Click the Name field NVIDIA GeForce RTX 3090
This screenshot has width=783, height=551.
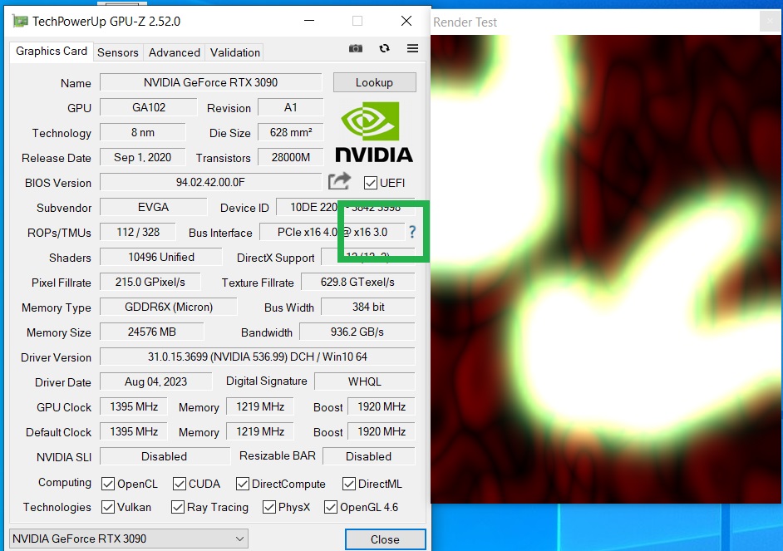211,82
